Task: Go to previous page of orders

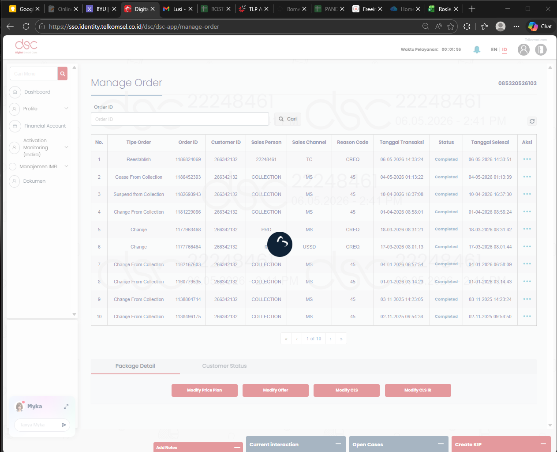Action: (297, 339)
